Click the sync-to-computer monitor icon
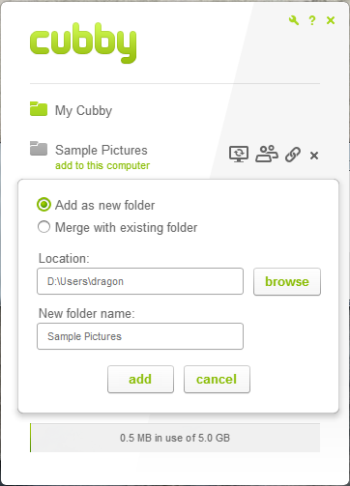Viewport: 350px width, 486px height. 239,154
